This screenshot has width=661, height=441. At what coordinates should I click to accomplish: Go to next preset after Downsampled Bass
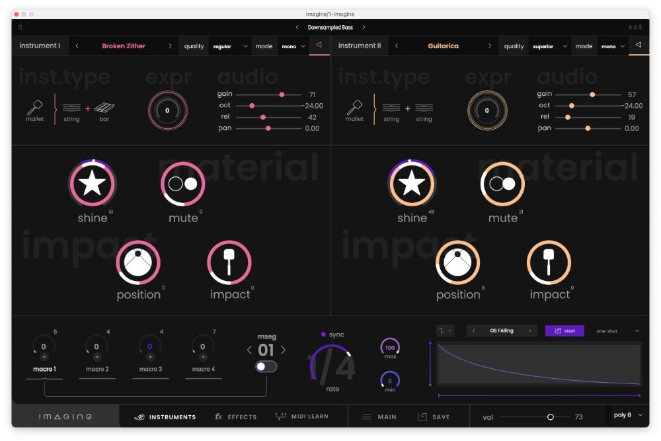(x=364, y=27)
